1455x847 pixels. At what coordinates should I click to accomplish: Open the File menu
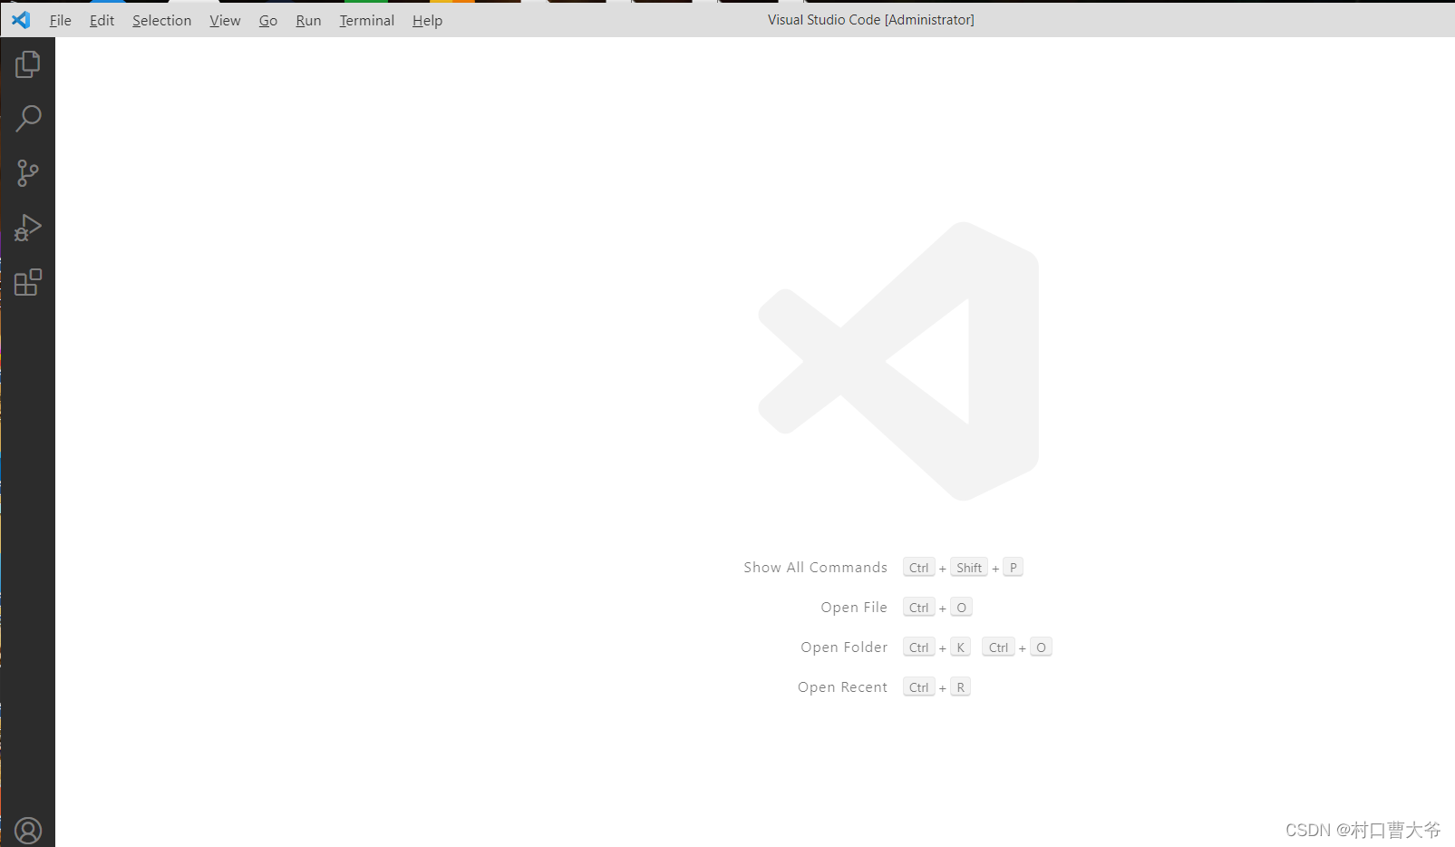(60, 20)
